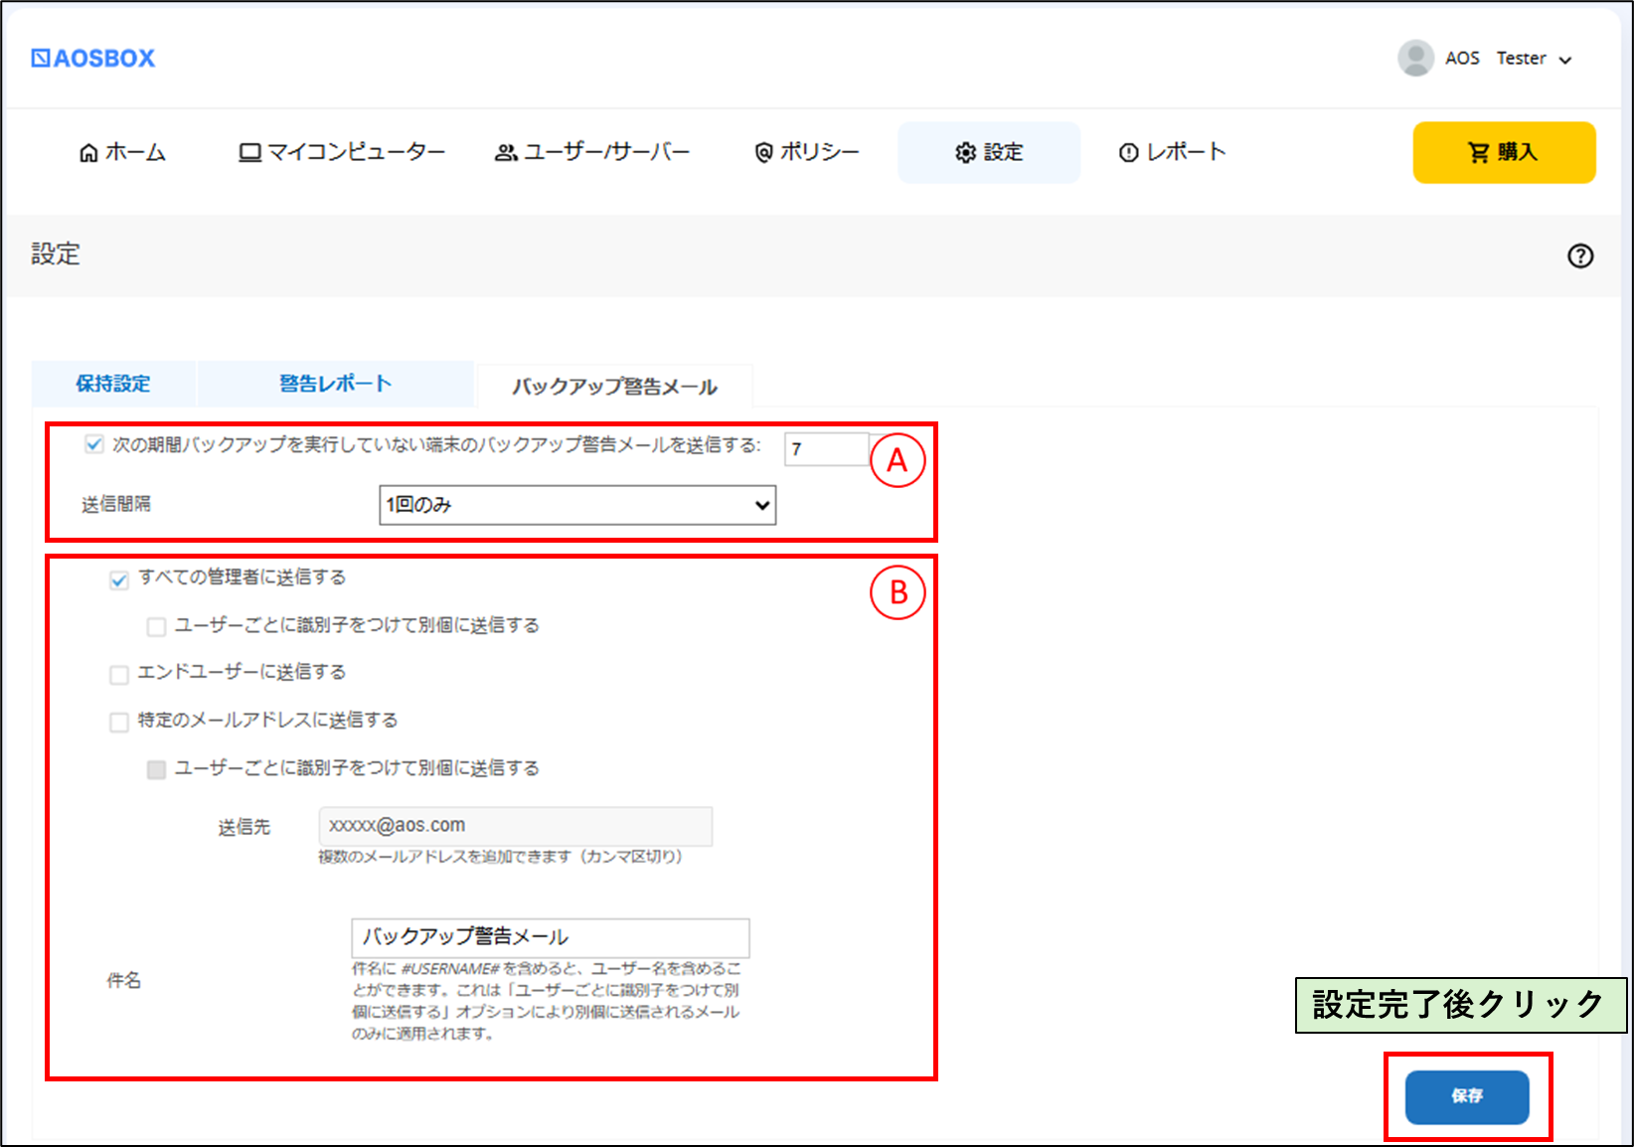Open the ポリシー menu
Image resolution: width=1634 pixels, height=1147 pixels.
click(x=807, y=152)
